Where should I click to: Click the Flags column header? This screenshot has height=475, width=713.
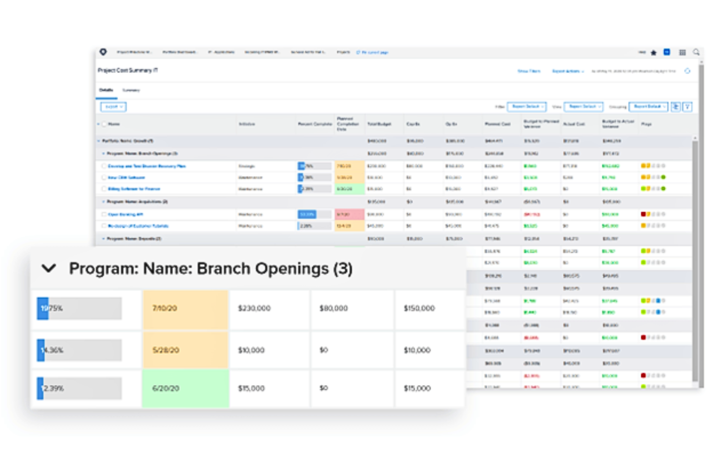tap(646, 124)
